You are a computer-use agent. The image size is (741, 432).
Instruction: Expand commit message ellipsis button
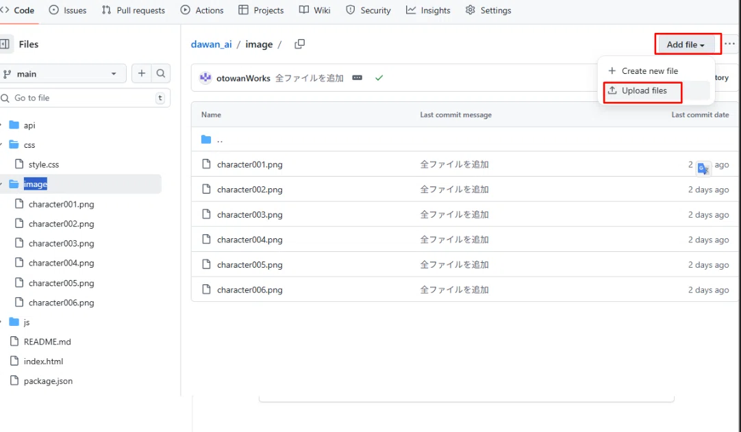[357, 78]
